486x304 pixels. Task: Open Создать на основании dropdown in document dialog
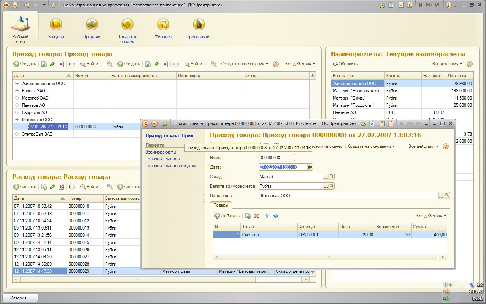coord(371,146)
